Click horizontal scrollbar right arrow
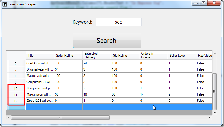Viewport: 224px width, 127px height. click(210, 117)
